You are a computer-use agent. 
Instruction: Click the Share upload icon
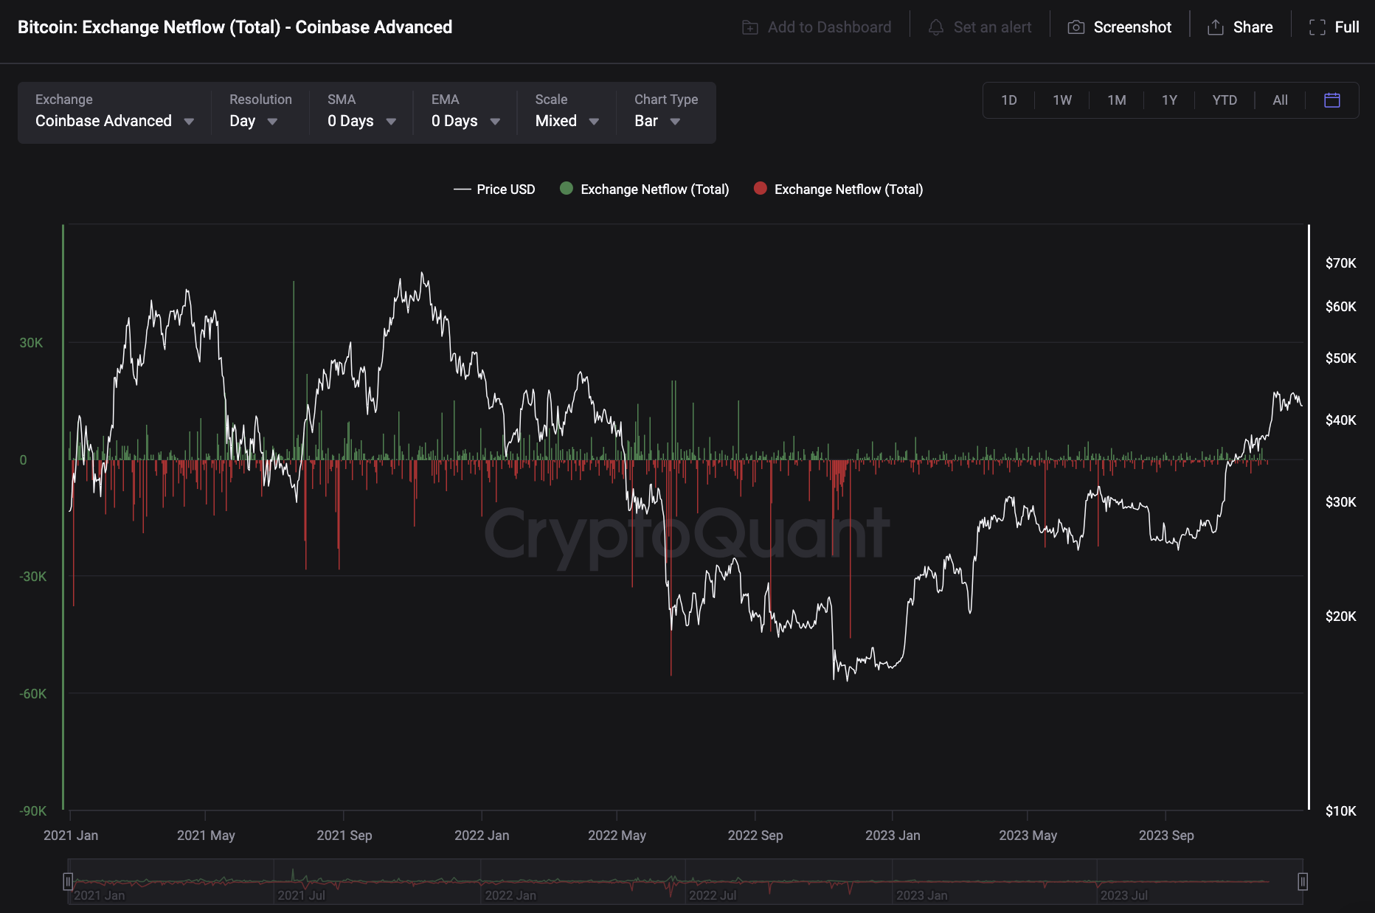(x=1215, y=27)
